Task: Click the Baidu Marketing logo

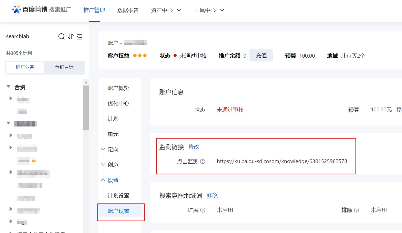Action: [x=42, y=10]
